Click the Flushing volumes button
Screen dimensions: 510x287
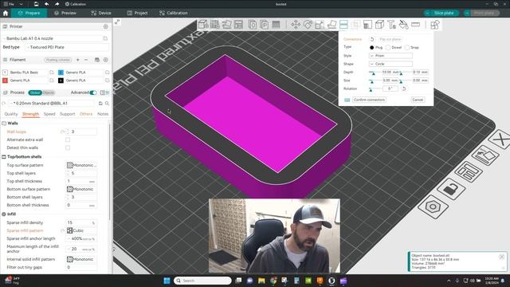coord(58,60)
